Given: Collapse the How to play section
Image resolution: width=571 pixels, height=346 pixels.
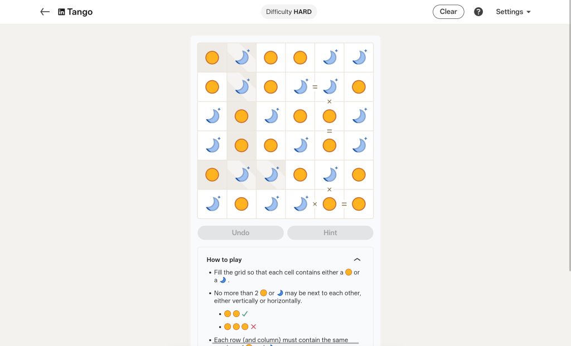Looking at the screenshot, I should (357, 259).
